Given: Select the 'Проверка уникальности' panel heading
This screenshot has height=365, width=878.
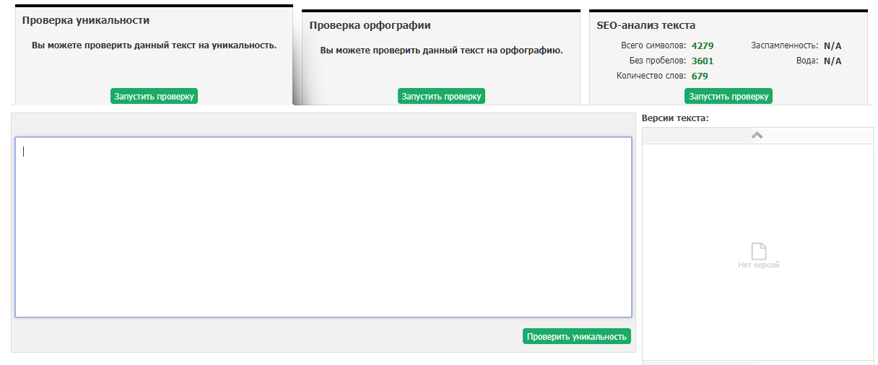Looking at the screenshot, I should [86, 21].
